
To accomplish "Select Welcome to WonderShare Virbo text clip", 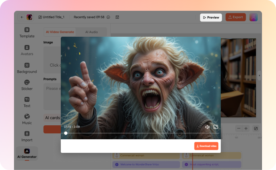I will pyautogui.click(x=146, y=164).
